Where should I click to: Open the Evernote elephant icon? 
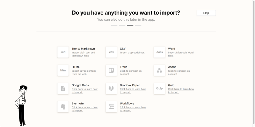click(63, 107)
